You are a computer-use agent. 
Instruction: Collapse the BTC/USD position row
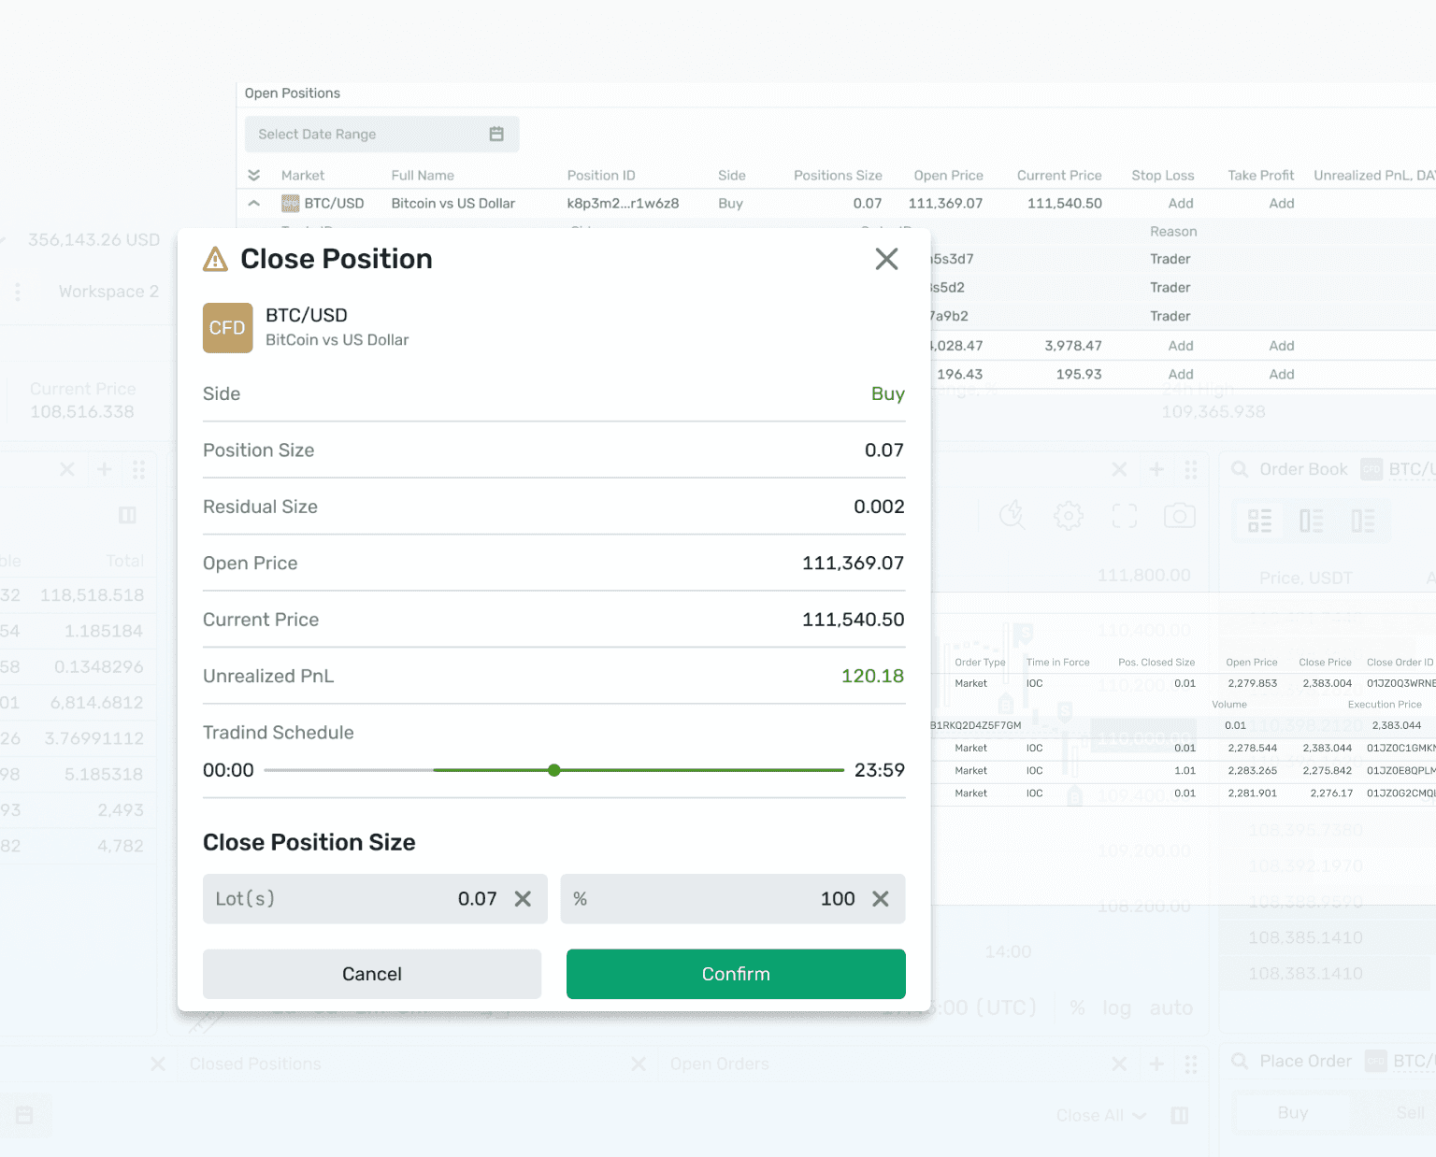(x=253, y=203)
